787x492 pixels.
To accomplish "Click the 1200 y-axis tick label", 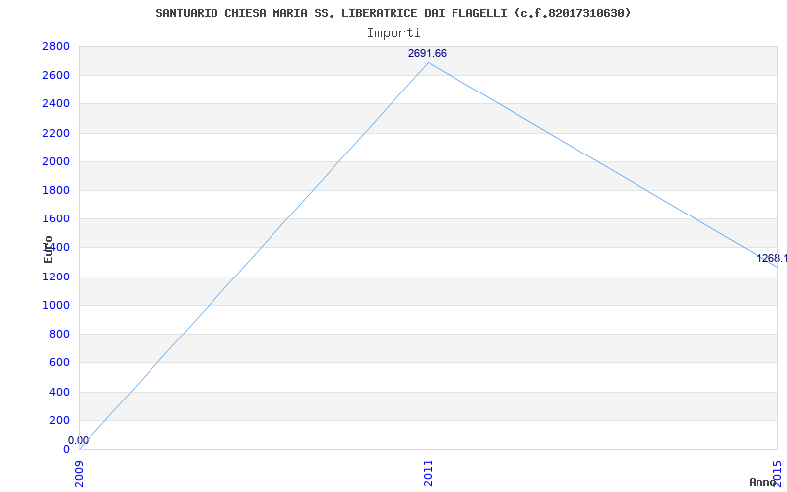I will click(56, 277).
